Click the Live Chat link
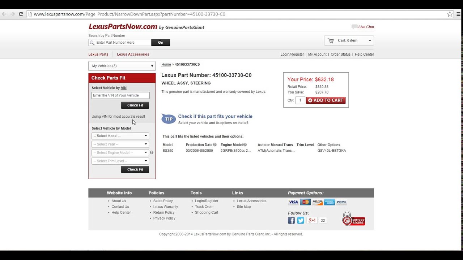463x260 pixels. pyautogui.click(x=366, y=27)
